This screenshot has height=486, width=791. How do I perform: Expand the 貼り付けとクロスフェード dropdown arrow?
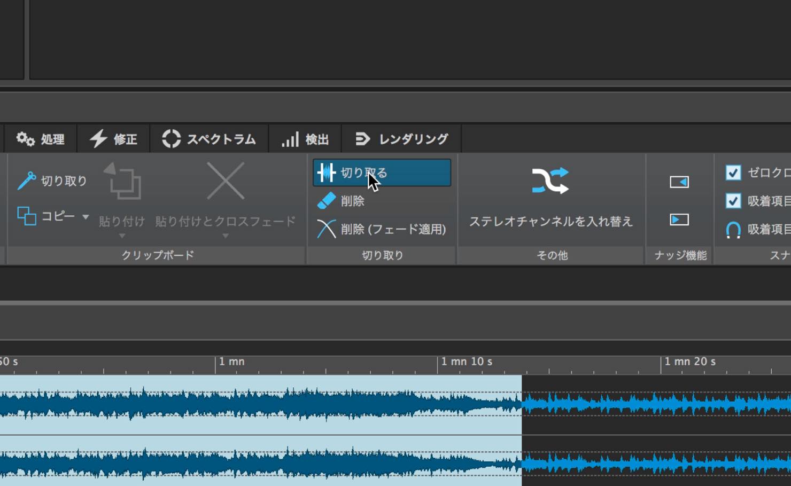226,236
